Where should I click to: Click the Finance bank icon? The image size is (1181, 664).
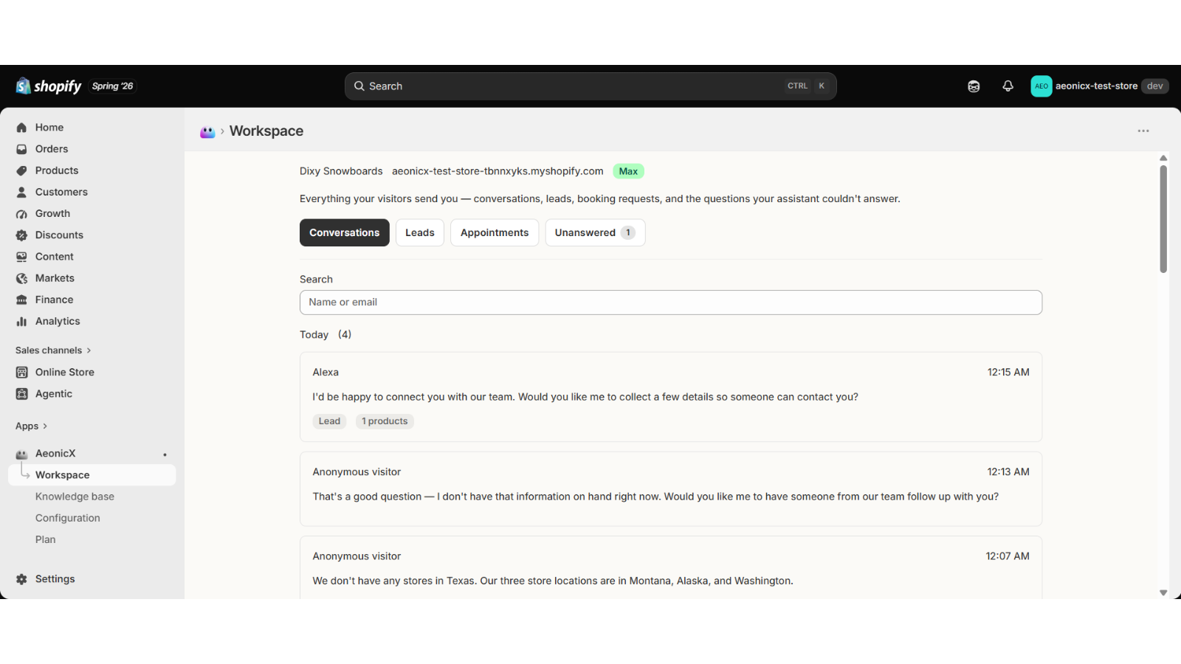21,300
